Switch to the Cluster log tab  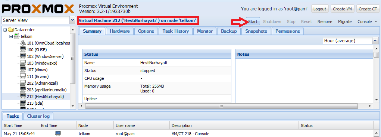[x=38, y=116]
